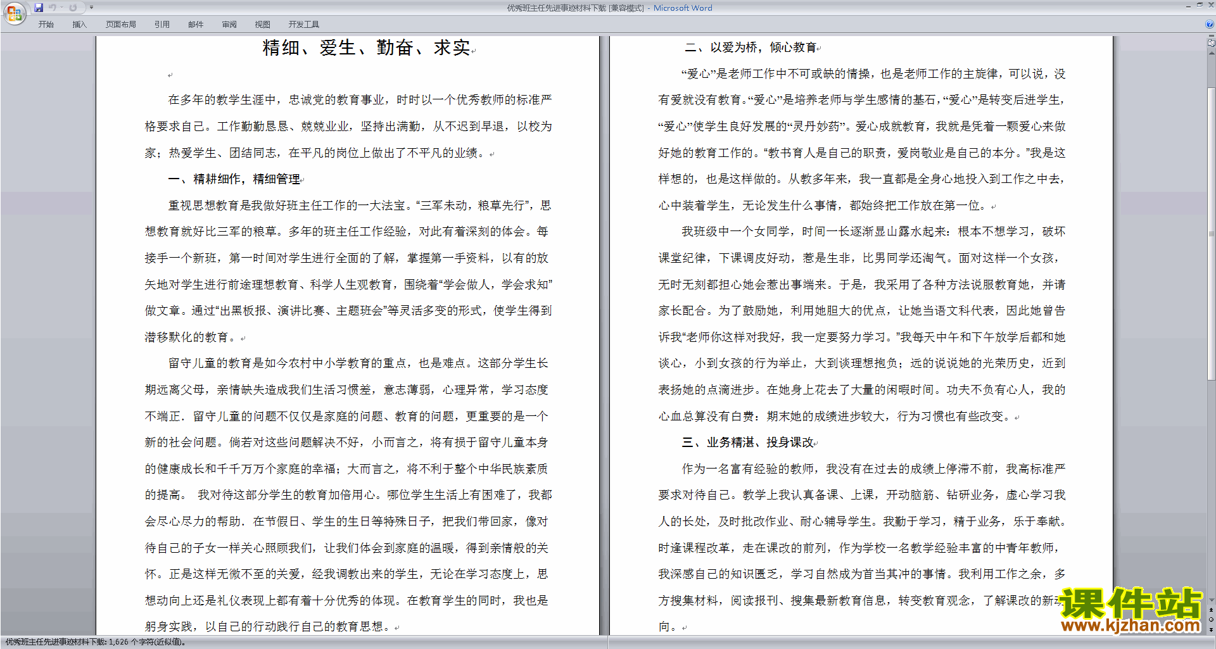This screenshot has width=1216, height=649.
Task: Open the 插入 ribbon tab
Action: pyautogui.click(x=79, y=25)
